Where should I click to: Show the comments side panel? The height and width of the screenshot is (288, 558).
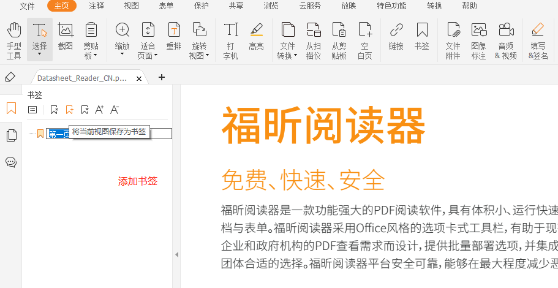click(x=11, y=162)
